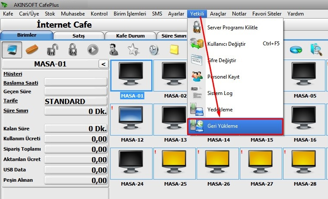Select the MASA-02 computer thumbnail
The height and width of the screenshot is (199, 328).
[171, 76]
